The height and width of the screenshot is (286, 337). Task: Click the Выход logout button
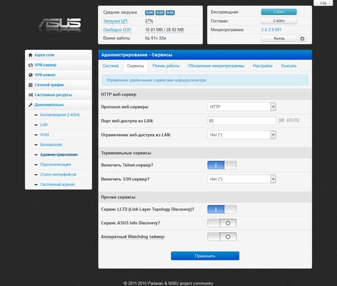[x=279, y=39]
